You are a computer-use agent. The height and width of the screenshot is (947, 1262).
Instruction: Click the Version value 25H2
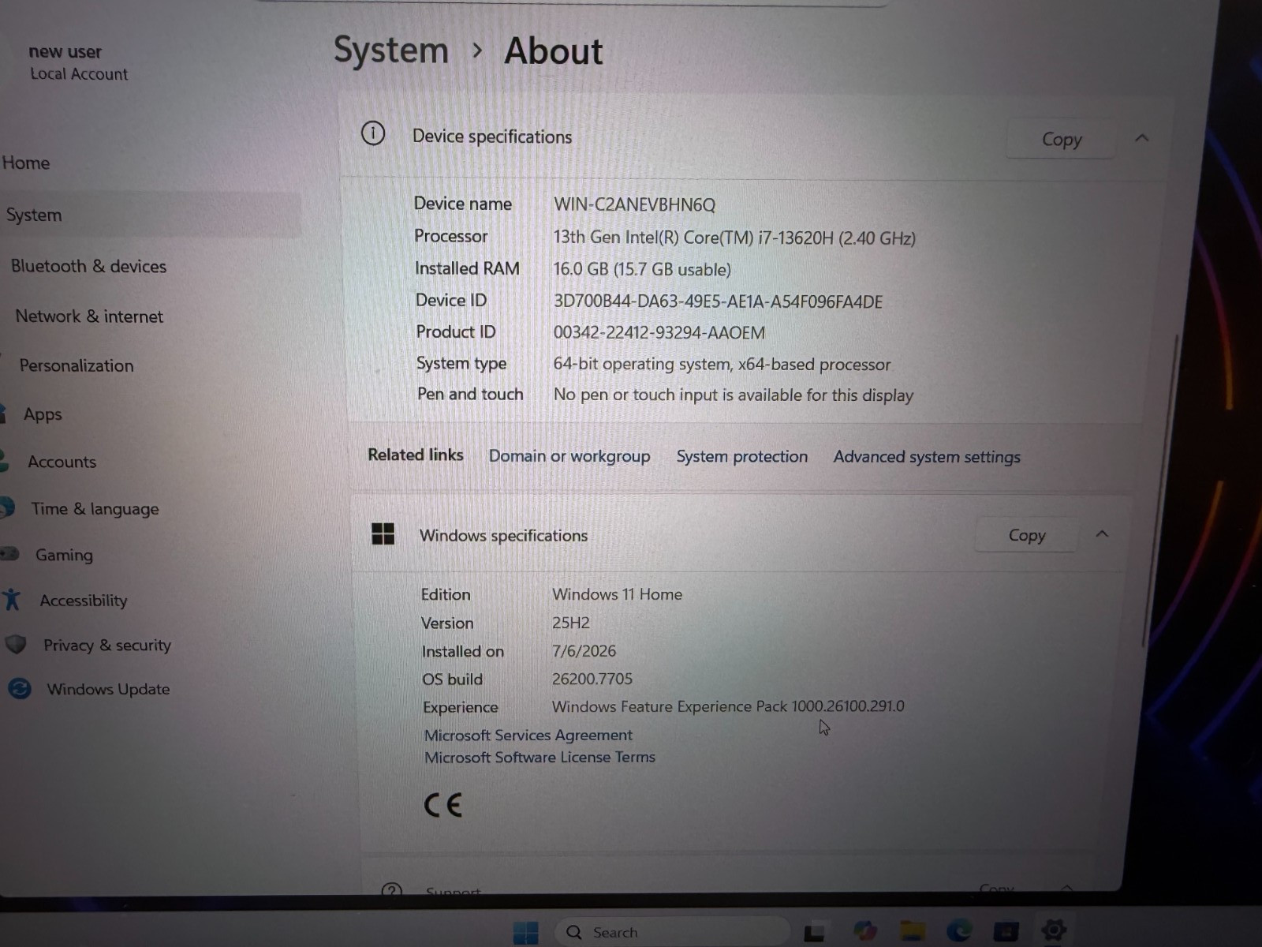[x=571, y=623]
